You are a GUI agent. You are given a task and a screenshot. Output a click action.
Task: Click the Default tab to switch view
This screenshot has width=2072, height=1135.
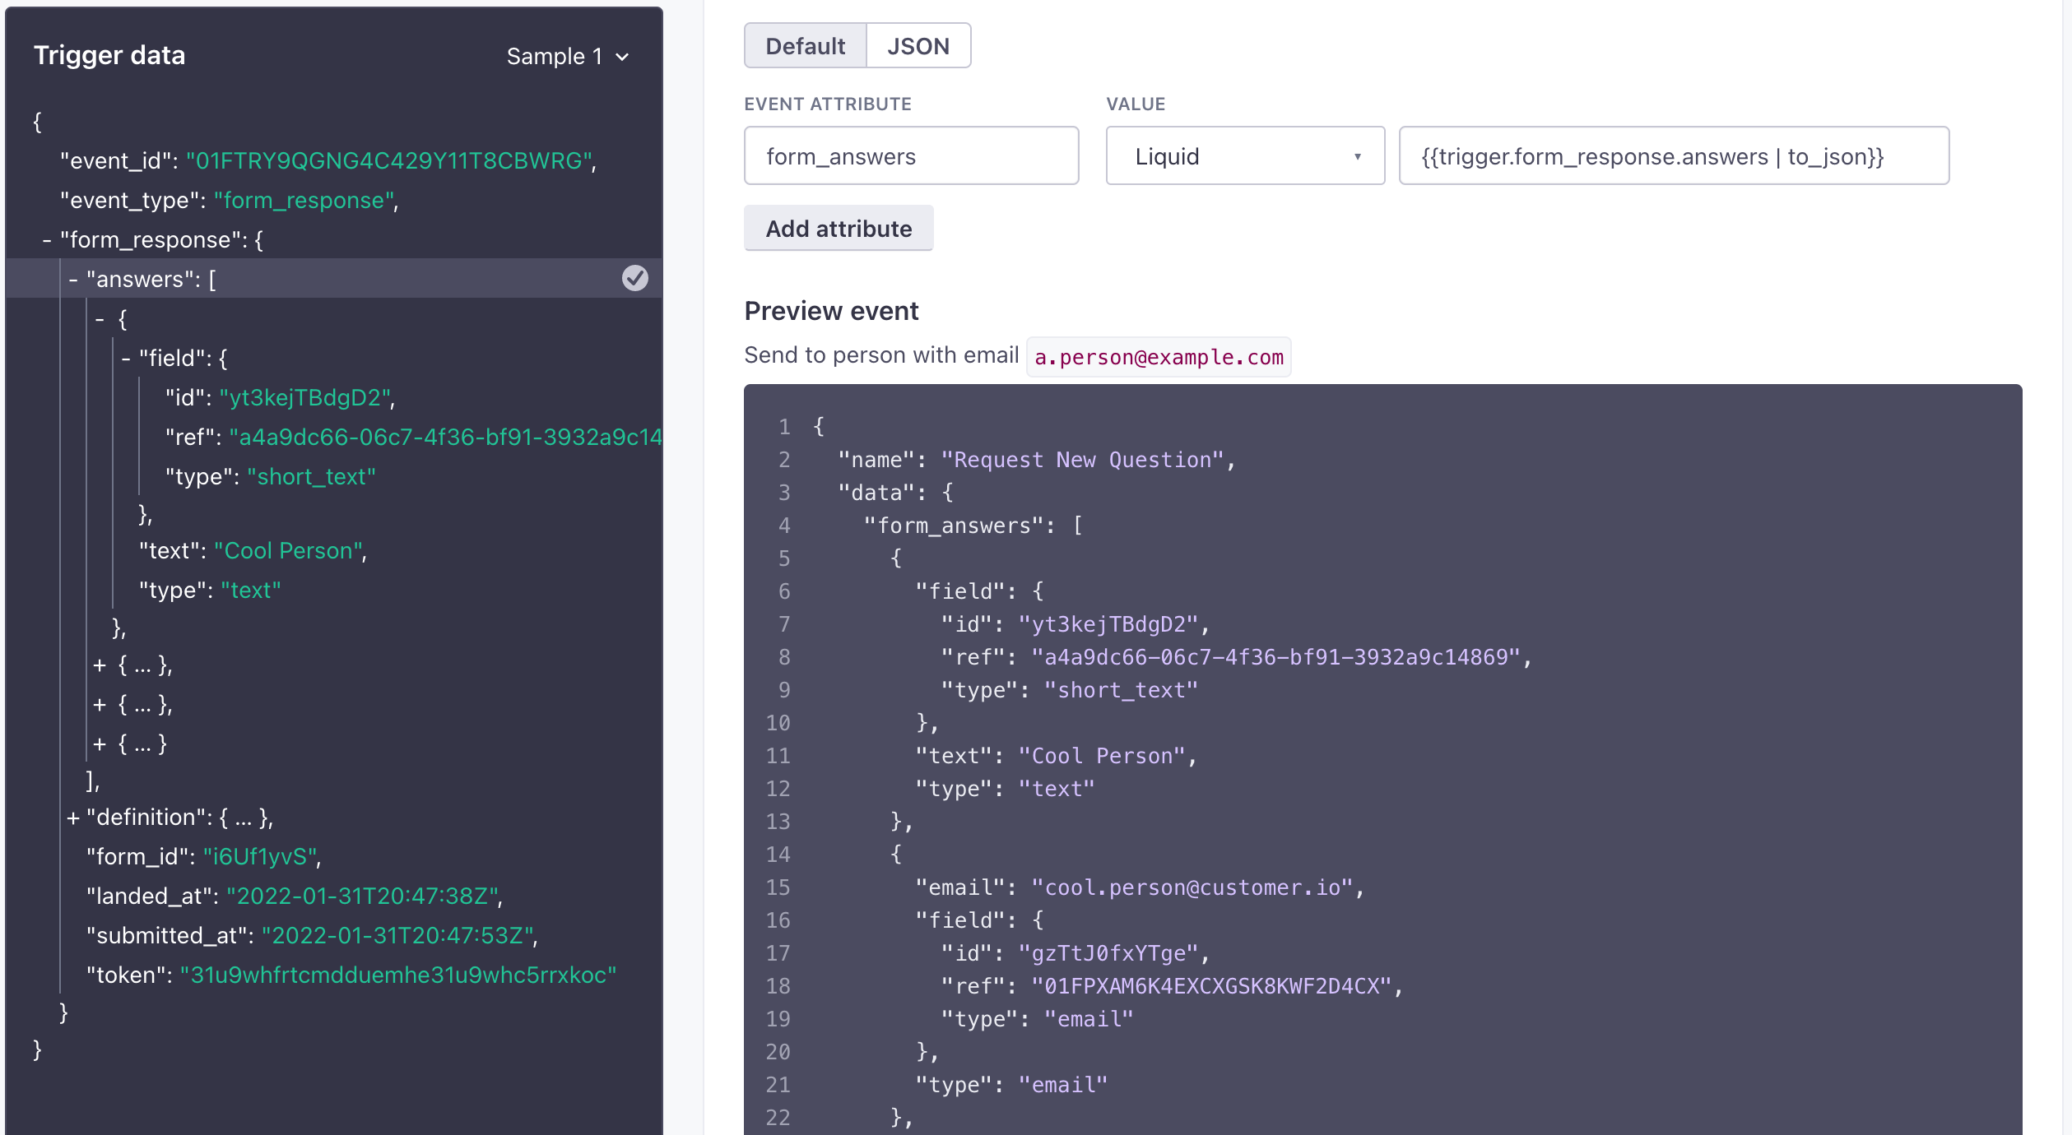pyautogui.click(x=804, y=44)
